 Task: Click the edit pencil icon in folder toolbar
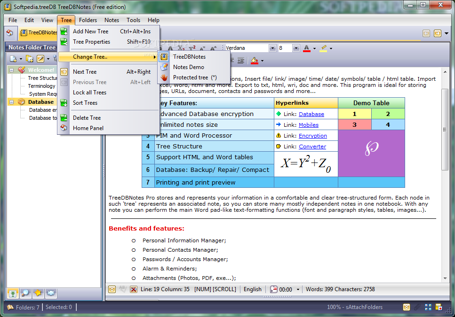(x=40, y=59)
